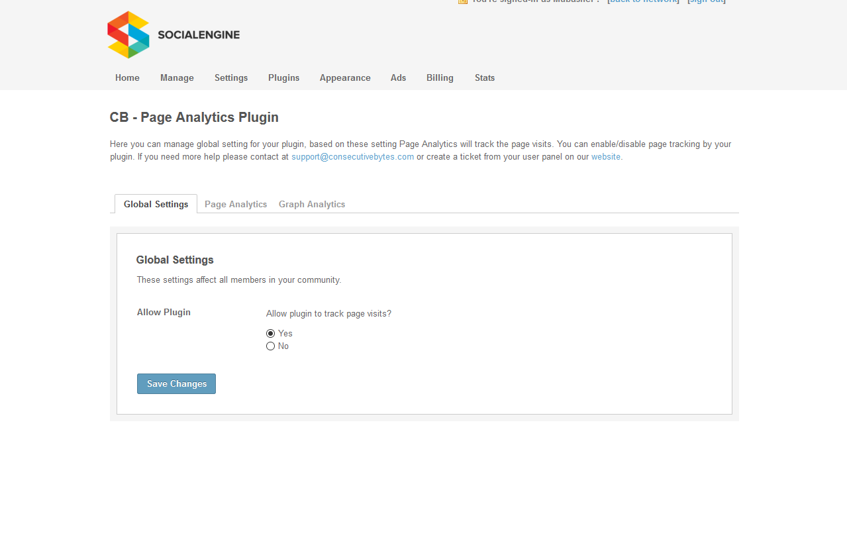Open the Settings menu

pyautogui.click(x=231, y=78)
